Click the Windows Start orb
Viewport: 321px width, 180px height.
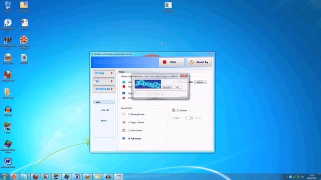point(5,176)
